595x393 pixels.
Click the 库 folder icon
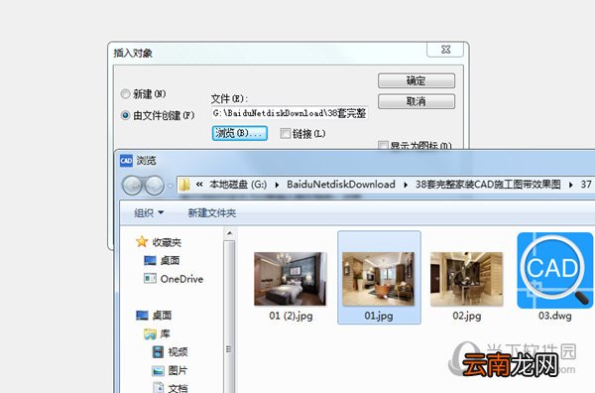[x=150, y=334]
